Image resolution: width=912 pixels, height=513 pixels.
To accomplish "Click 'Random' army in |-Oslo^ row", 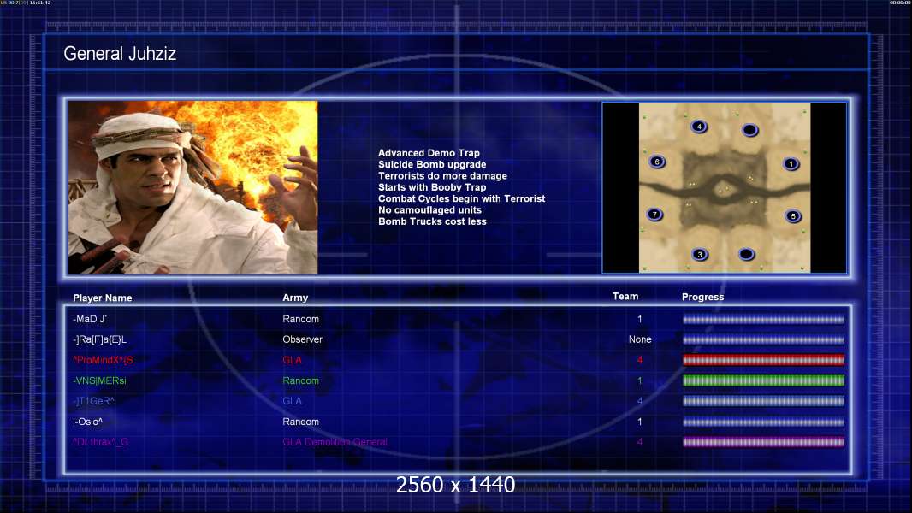I will pos(300,422).
